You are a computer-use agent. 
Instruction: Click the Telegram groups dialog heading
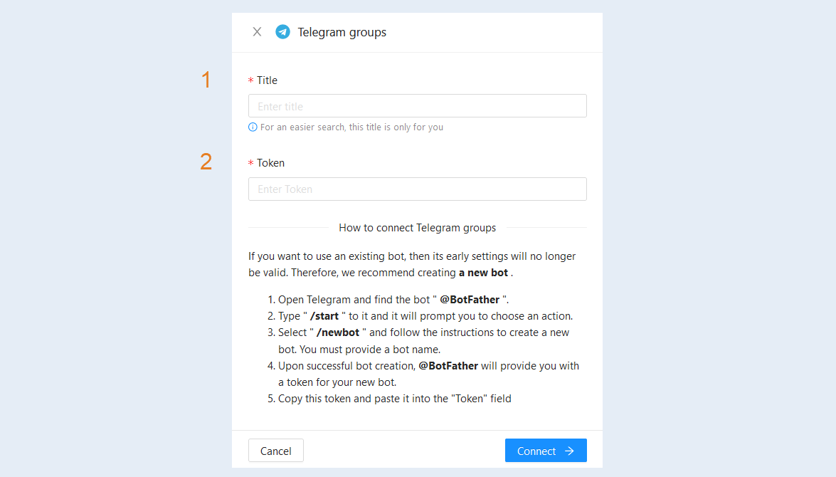coord(342,32)
